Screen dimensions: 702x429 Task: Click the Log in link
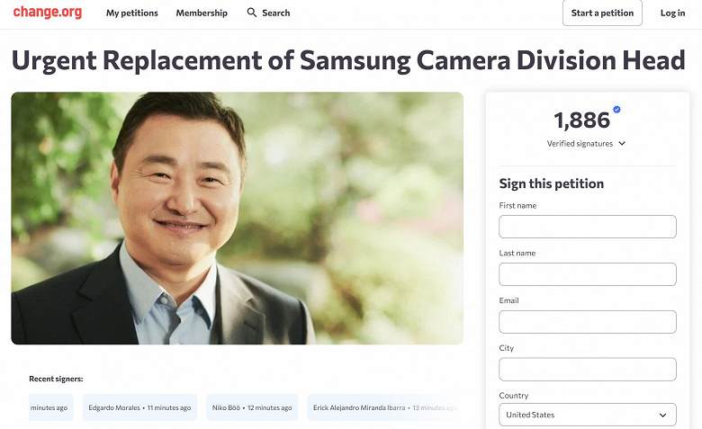[x=672, y=13]
